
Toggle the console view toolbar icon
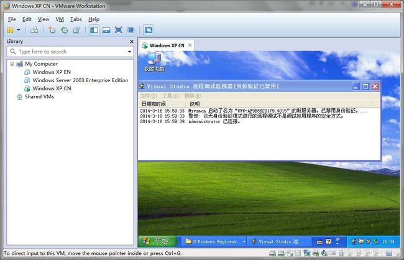pyautogui.click(x=149, y=30)
